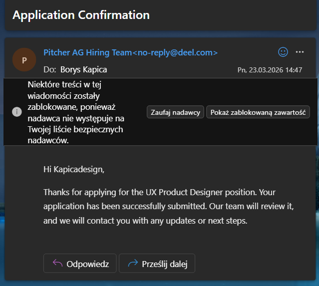319x286 pixels.
Task: Reply using the Odpowiedz button label
Action: click(87, 264)
